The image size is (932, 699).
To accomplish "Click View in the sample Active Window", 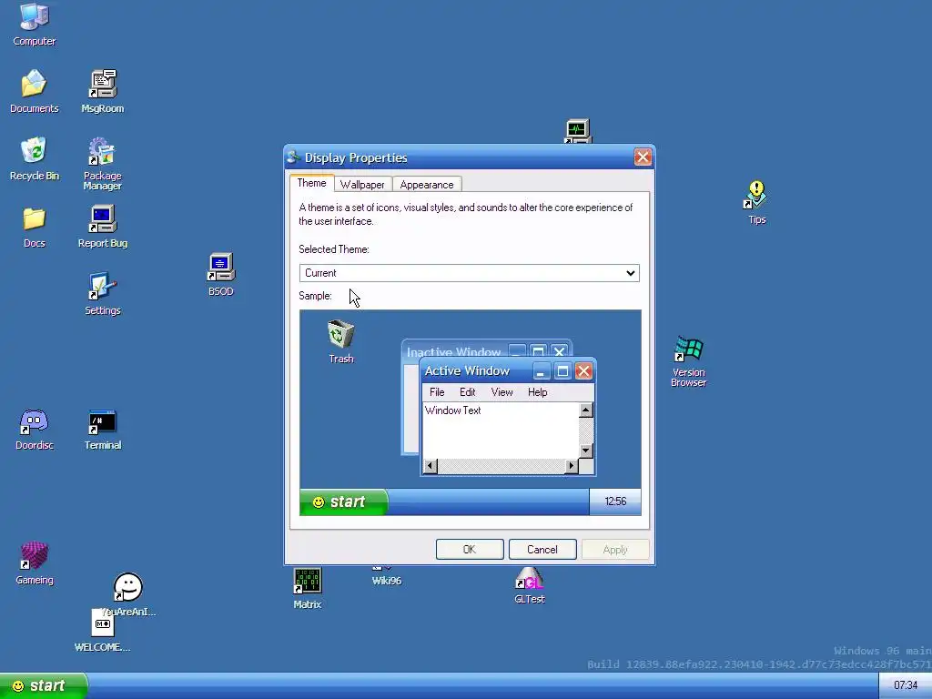I will [501, 392].
